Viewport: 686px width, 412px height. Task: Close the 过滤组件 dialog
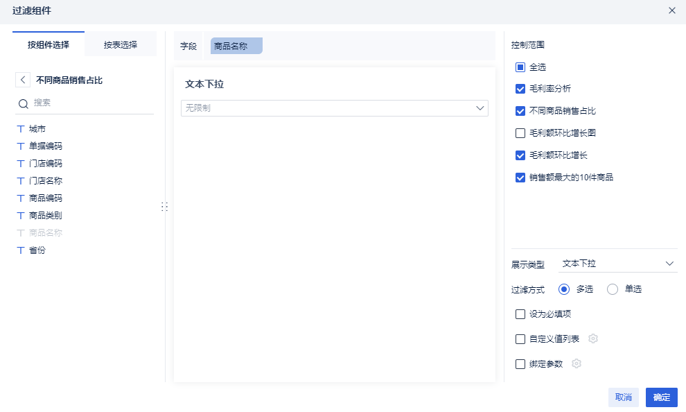pos(671,10)
